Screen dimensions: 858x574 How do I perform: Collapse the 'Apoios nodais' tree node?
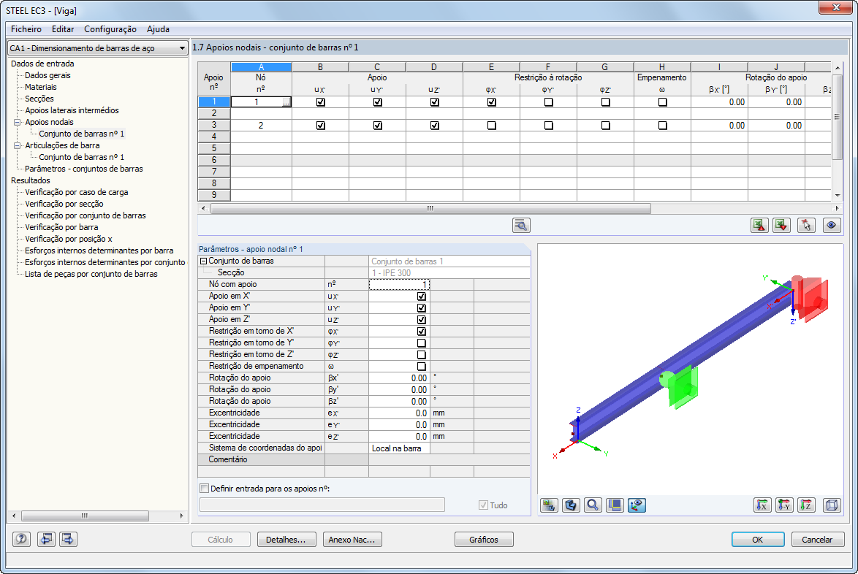tap(17, 123)
